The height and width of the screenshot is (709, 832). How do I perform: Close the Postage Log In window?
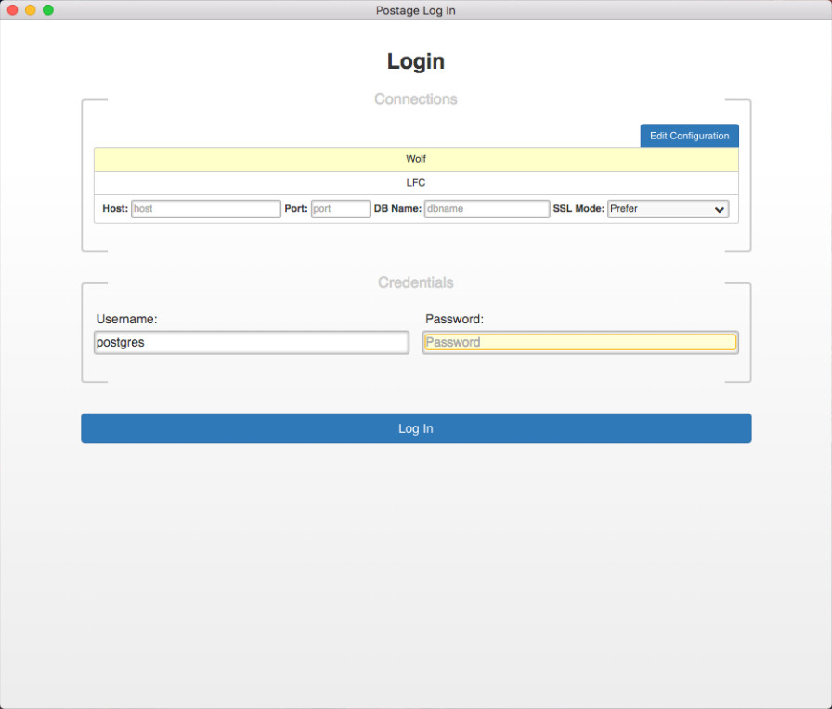(x=13, y=10)
